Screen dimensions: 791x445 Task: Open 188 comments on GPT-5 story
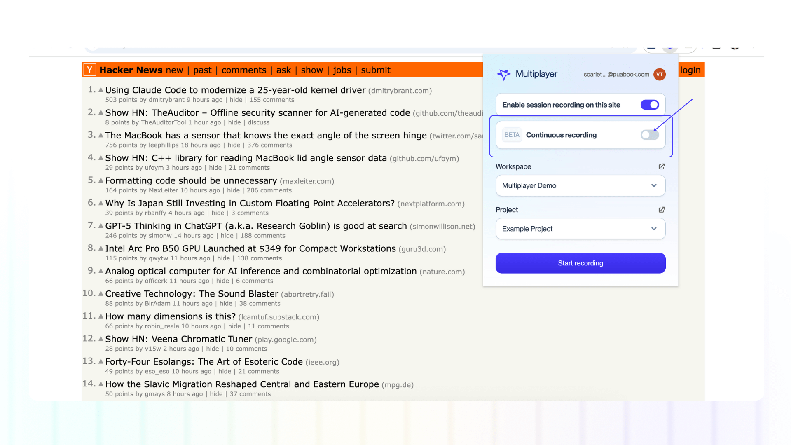tap(263, 236)
